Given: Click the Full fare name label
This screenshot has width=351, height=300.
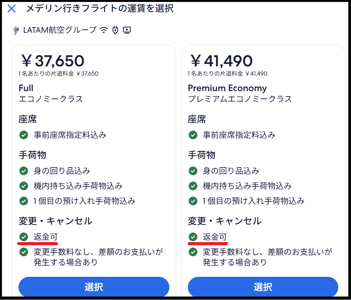Looking at the screenshot, I should pyautogui.click(x=26, y=88).
